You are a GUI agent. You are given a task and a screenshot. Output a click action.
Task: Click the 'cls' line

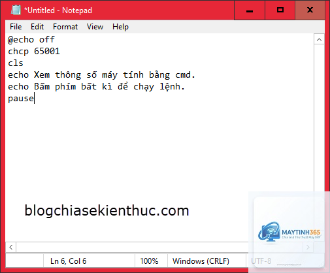[16, 63]
